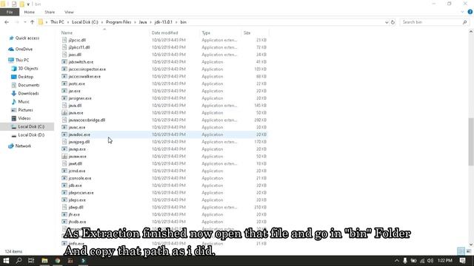This screenshot has height=266, width=474.
Task: Click the Local Disk (C:) breadcrumb
Action: 85,22
